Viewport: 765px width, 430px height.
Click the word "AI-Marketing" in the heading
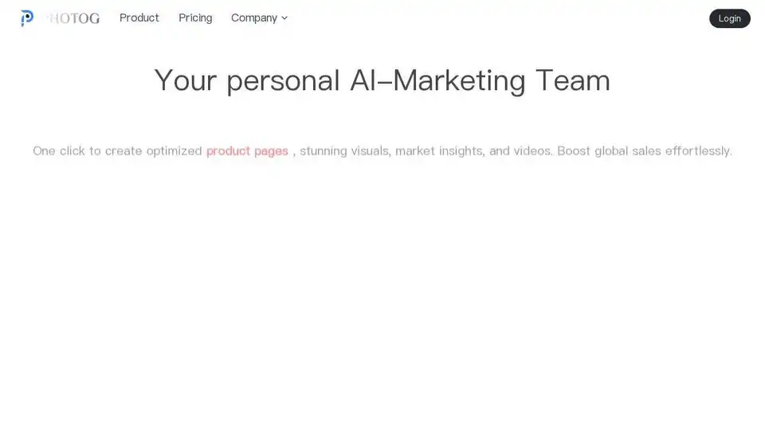(437, 81)
